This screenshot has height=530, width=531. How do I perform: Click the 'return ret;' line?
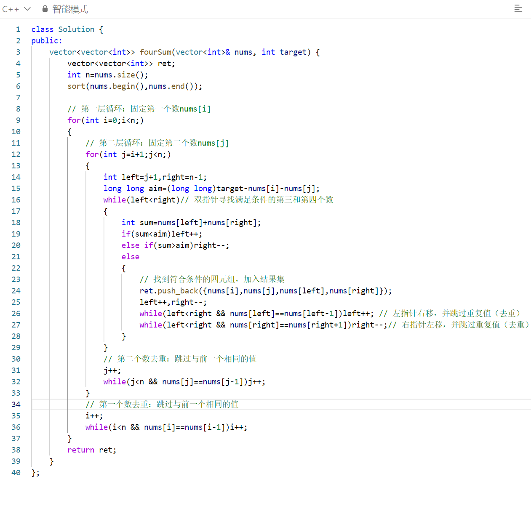click(x=92, y=450)
